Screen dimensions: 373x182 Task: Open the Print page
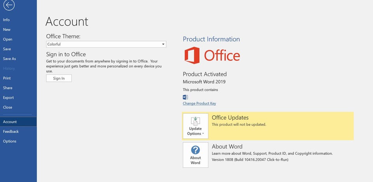[x=18, y=78]
